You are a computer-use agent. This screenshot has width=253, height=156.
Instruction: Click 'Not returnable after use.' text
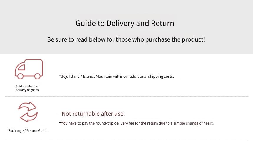(92, 114)
